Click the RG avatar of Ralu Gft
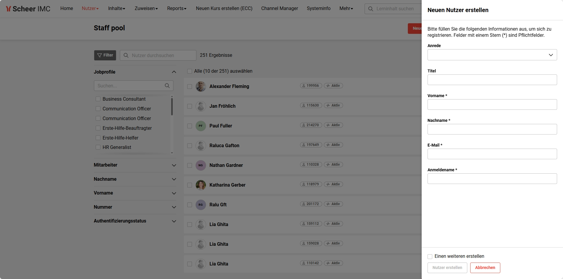Viewport: 563px width, 279px height. (x=201, y=205)
